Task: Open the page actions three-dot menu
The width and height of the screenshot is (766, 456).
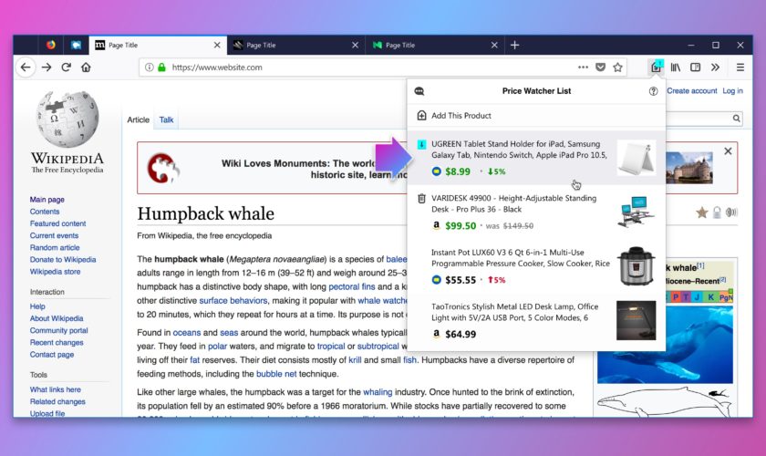Action: pyautogui.click(x=583, y=67)
